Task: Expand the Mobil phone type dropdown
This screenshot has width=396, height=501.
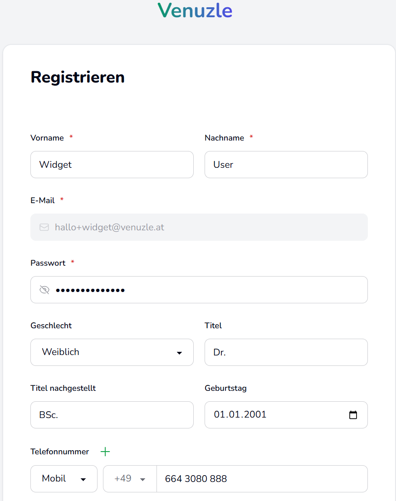Action: (x=64, y=479)
